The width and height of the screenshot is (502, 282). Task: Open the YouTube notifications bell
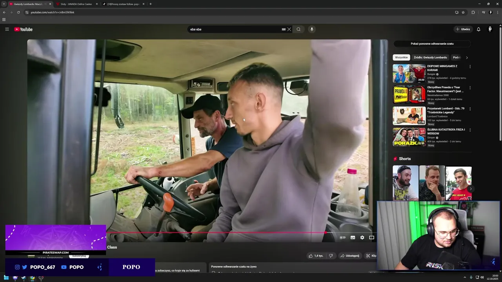478,29
